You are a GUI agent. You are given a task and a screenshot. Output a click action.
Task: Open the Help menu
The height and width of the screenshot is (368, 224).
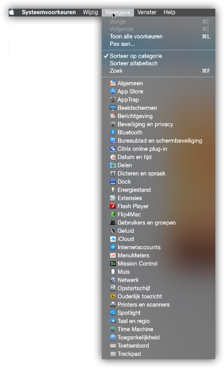pos(169,12)
